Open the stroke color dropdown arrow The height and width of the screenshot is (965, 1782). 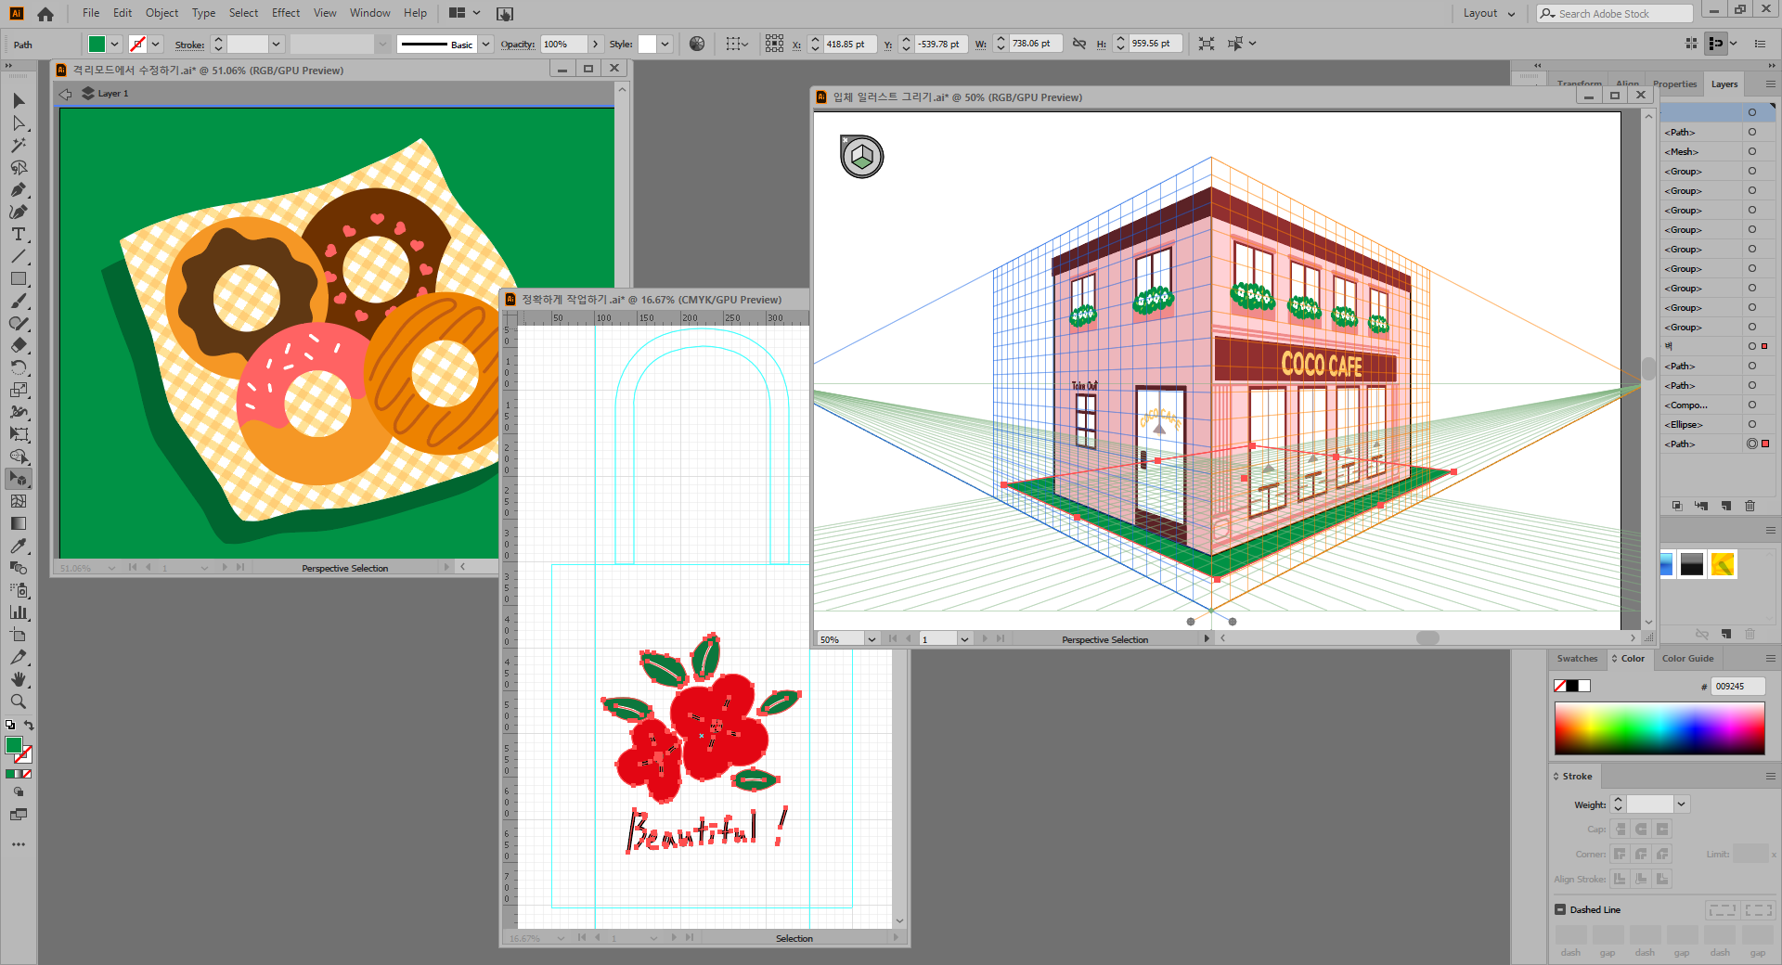(156, 44)
